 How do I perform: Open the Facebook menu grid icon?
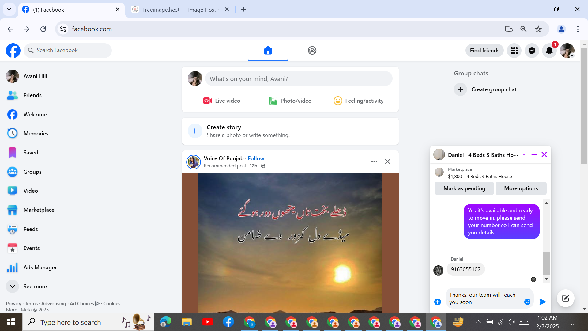coord(514,51)
